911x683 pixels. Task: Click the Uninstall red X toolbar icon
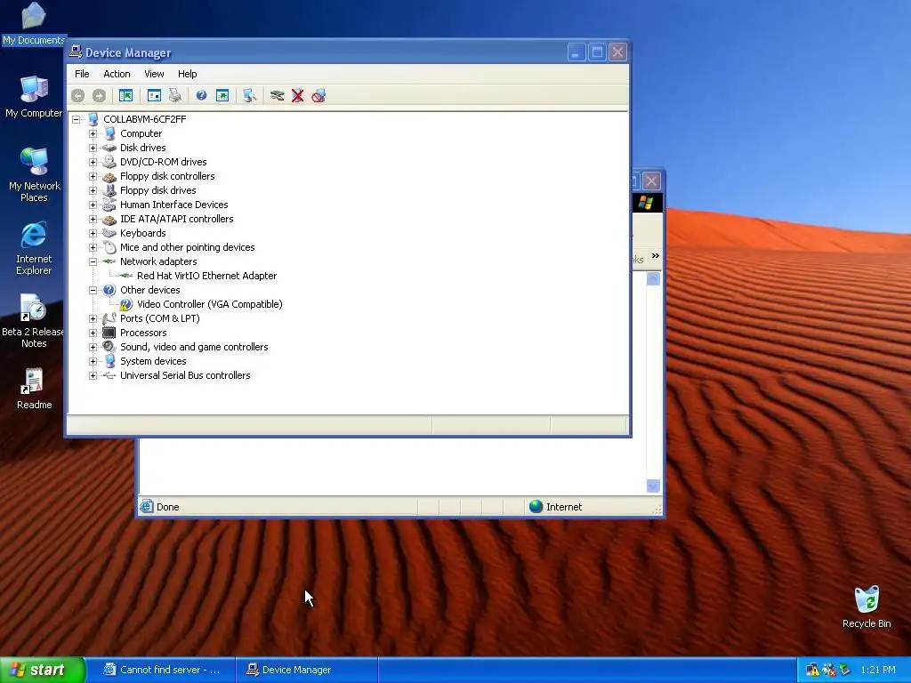click(297, 95)
